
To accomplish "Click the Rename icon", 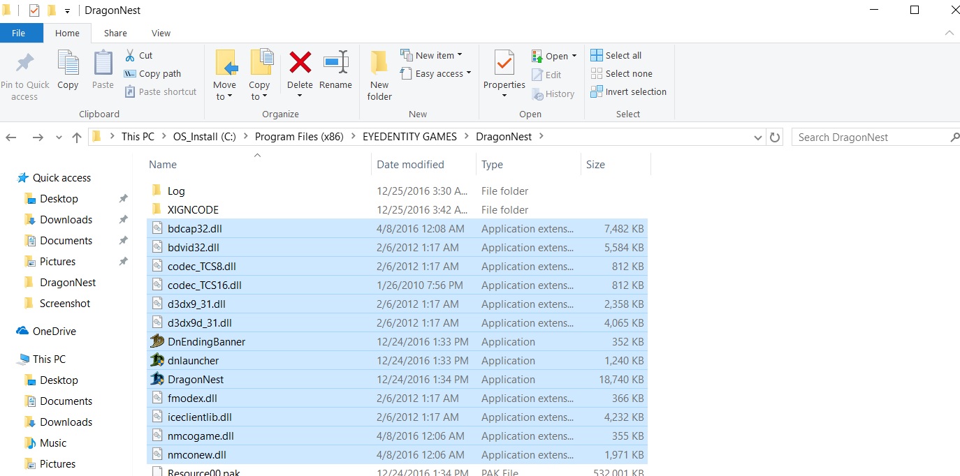I will [x=336, y=62].
